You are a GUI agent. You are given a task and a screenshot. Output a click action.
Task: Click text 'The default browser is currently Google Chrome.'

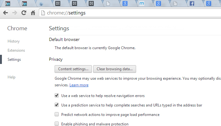coord(95,48)
